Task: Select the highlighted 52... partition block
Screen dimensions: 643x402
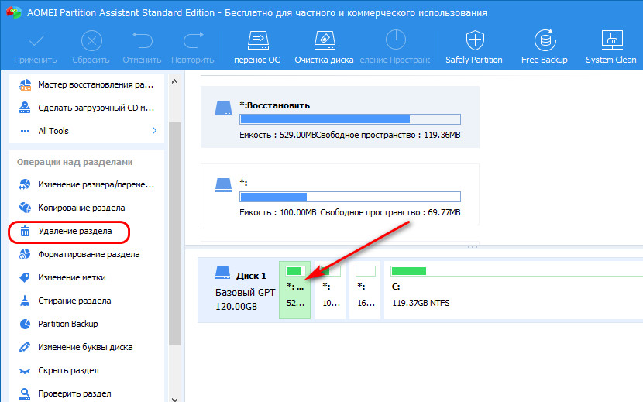Action: 295,290
